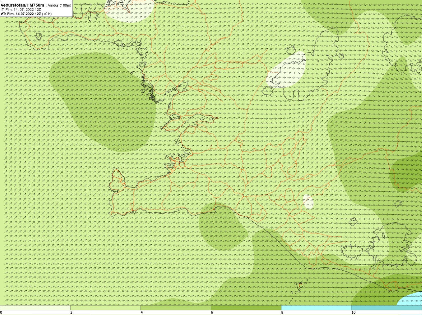422x315 pixels.
Task: Click the legend scale value 4
Action: [x=142, y=313]
